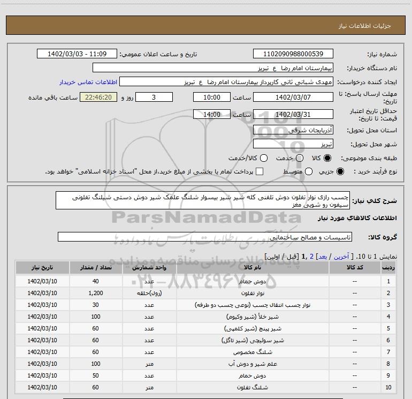The width and height of the screenshot is (412, 399).
Task: Click the quantity 30 cell in row 3
Action: pyautogui.click(x=96, y=305)
